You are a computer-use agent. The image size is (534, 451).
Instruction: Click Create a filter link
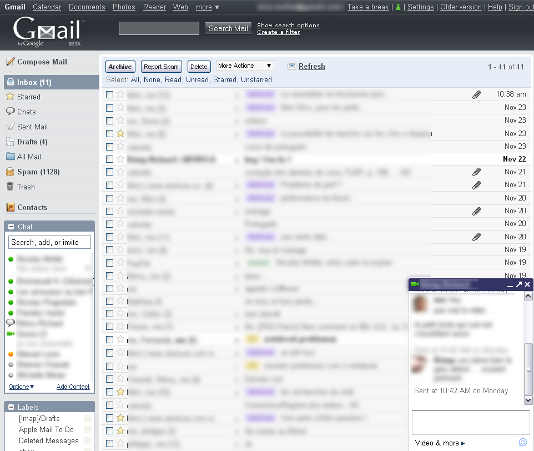pos(279,32)
